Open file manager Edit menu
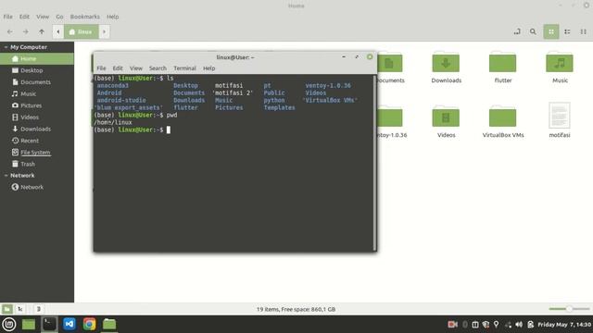 [x=24, y=17]
